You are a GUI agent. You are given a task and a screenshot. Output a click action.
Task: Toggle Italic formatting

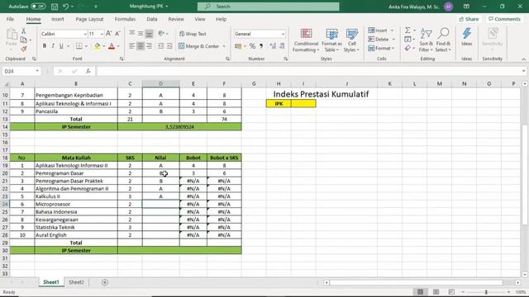53,46
